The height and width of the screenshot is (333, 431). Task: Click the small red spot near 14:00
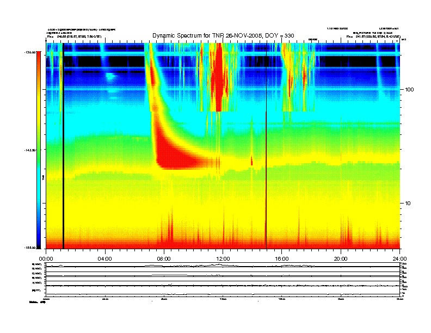point(251,161)
